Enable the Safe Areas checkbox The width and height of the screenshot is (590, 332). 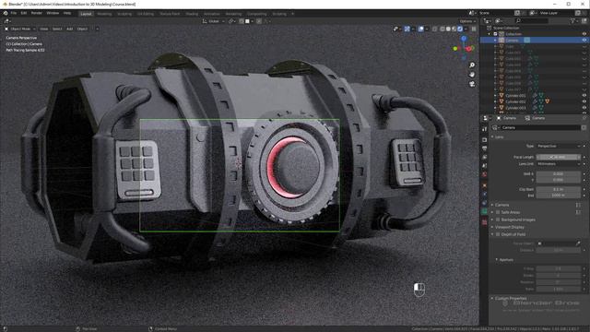coord(498,212)
